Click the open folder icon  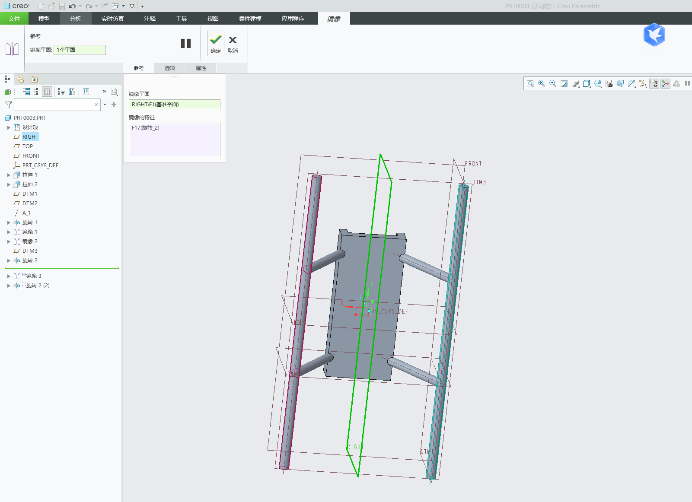[x=51, y=6]
